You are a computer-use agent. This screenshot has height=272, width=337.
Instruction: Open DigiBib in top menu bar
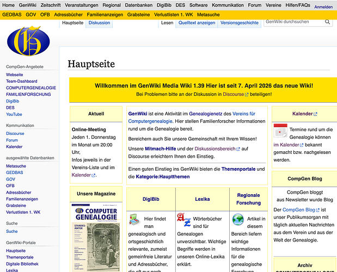pos(164,5)
